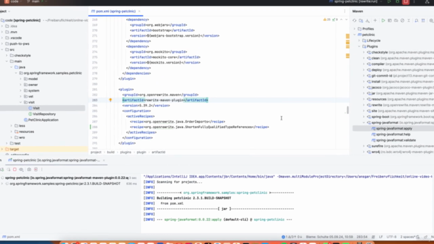Close the spring-petclinic Run tab
Viewport: 434px width, 244px height.
click(104, 160)
